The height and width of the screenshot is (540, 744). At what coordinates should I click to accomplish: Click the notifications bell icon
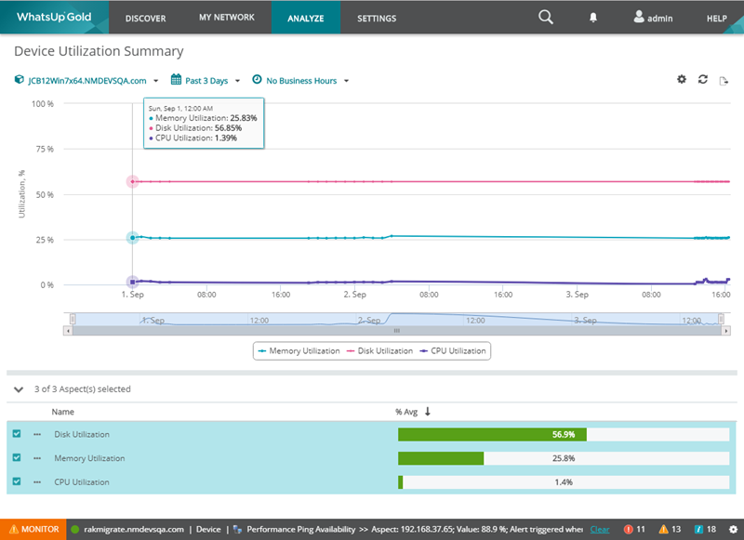pos(593,18)
